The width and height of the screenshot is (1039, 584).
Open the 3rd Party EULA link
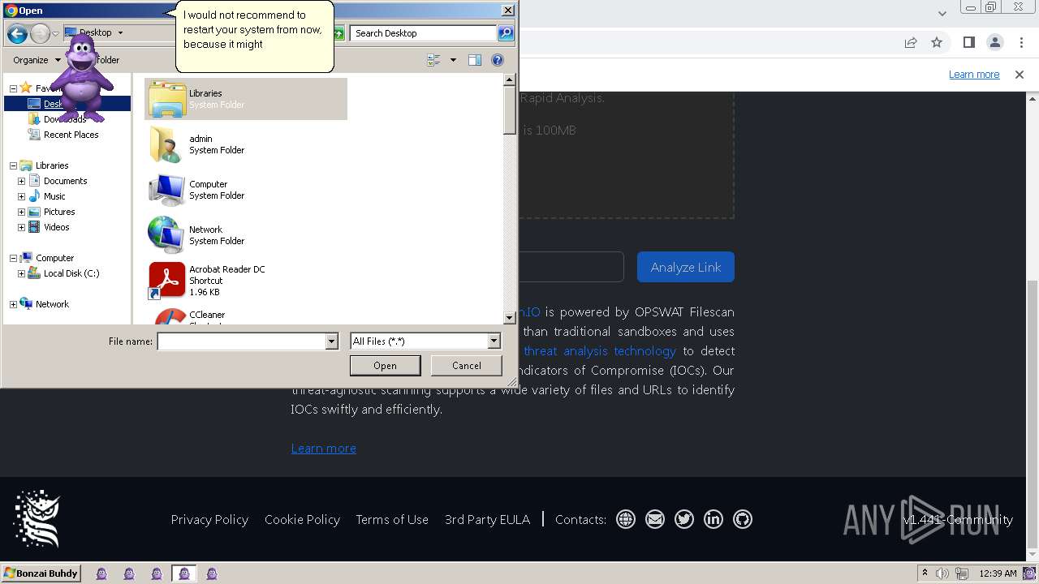coord(487,519)
